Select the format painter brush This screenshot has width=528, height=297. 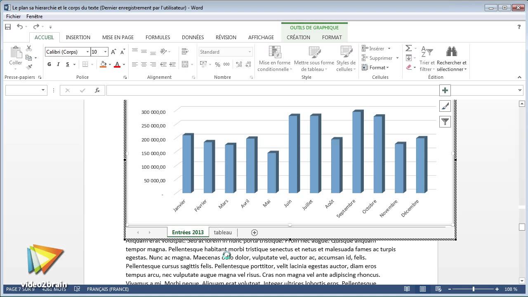tap(29, 67)
